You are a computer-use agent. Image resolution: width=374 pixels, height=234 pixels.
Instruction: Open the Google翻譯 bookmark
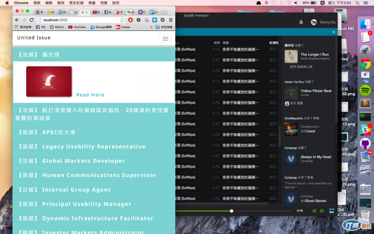[101, 27]
